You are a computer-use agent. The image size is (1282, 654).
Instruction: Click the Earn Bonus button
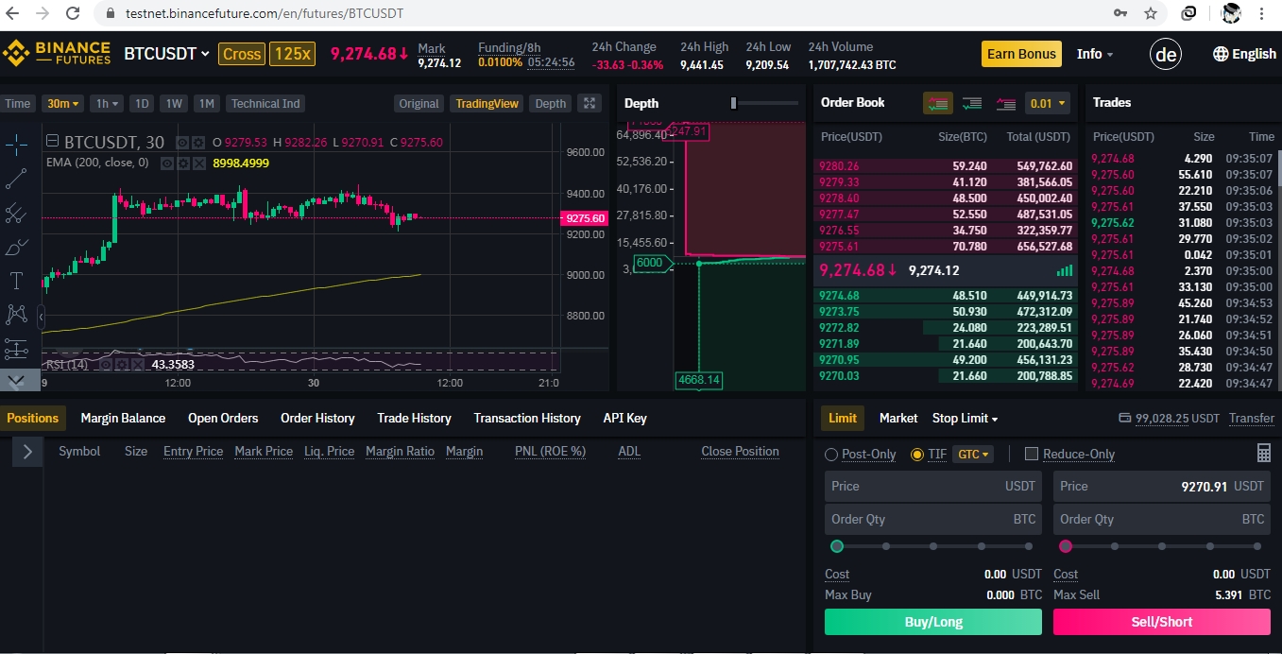point(1021,54)
